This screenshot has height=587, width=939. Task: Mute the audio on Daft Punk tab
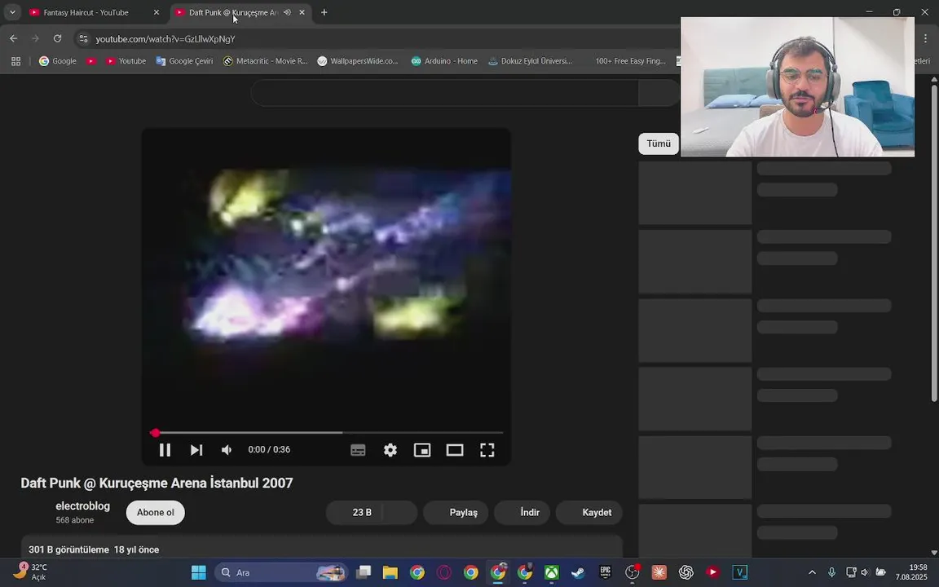(288, 12)
